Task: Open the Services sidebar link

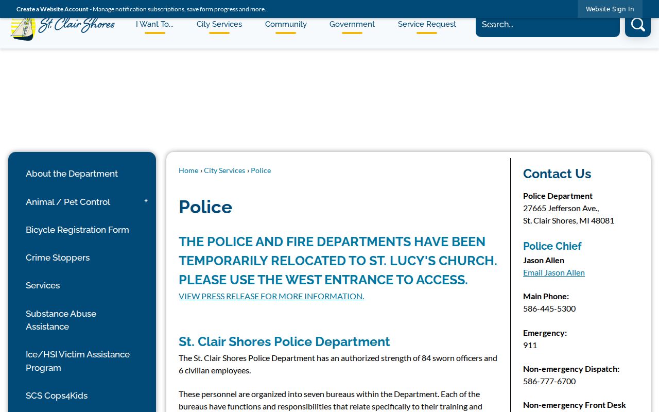Action: [43, 285]
